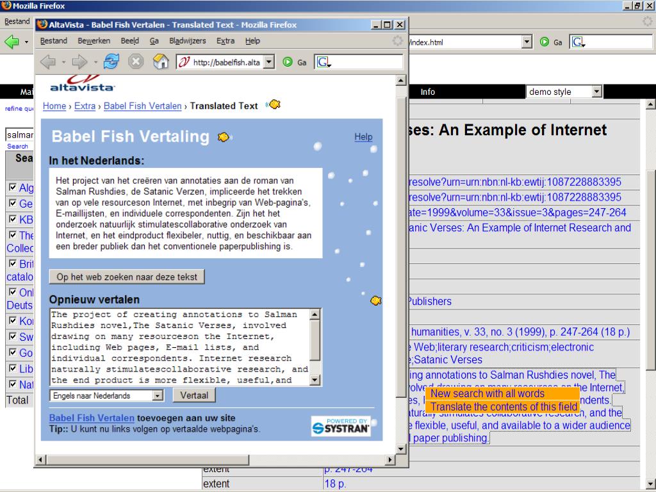This screenshot has width=656, height=492.
Task: Click the Firefox icon in the Babel Fish title bar
Action: [42, 24]
